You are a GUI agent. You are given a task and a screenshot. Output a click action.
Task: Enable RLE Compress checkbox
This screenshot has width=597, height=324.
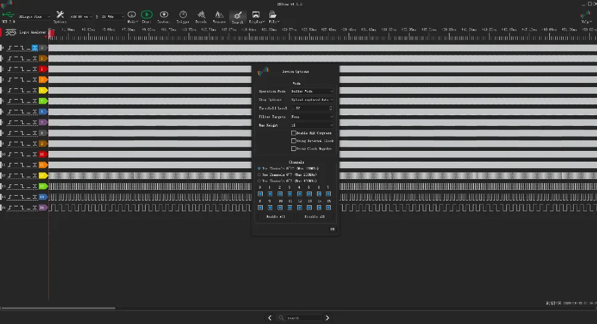click(293, 133)
